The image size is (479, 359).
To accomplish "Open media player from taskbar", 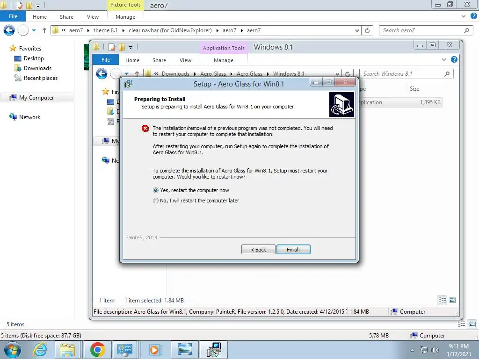I will pos(154,350).
